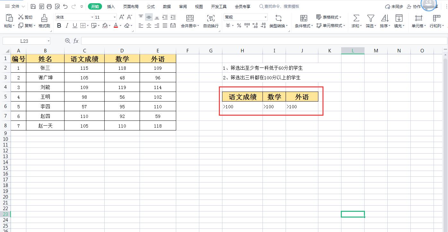
Task: Select column header L
Action: click(x=353, y=50)
